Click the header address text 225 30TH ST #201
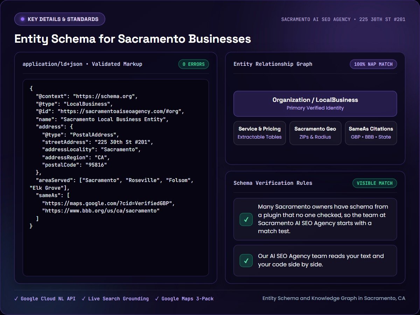The image size is (420, 315). coord(382,19)
